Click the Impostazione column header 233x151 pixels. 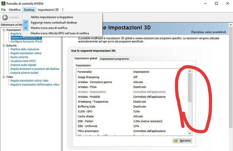click(160, 72)
